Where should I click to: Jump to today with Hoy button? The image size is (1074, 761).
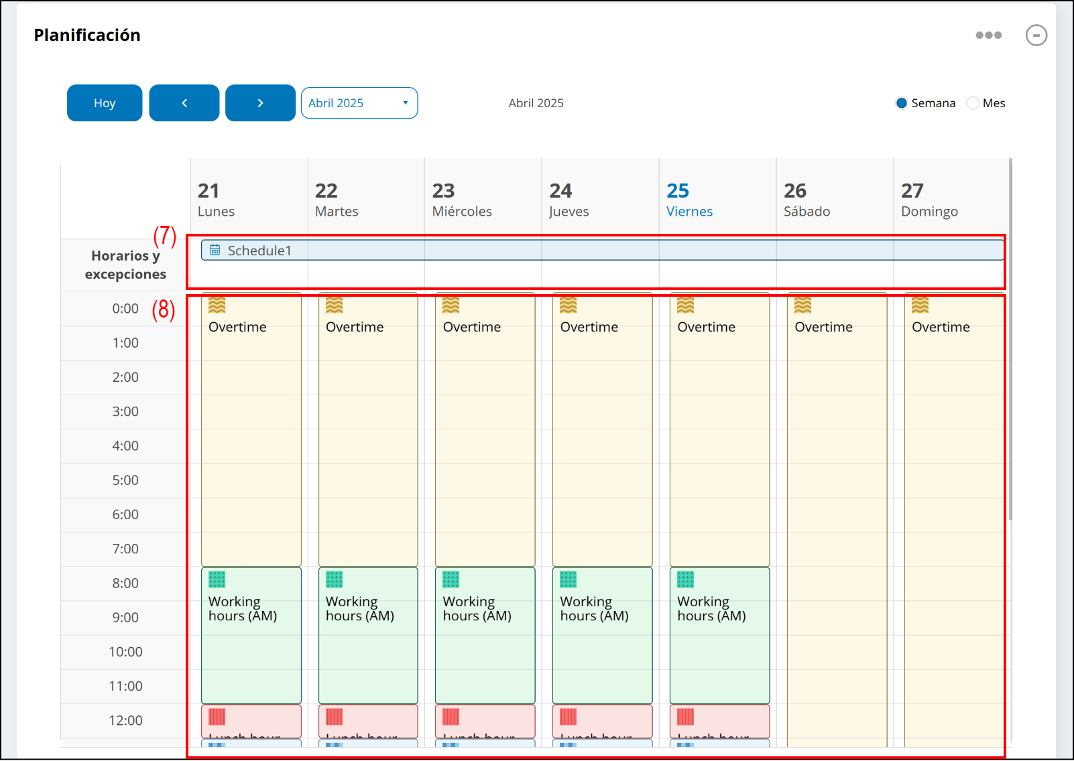point(105,103)
